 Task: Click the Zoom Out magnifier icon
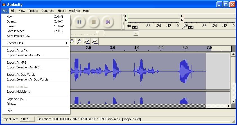[79, 41]
